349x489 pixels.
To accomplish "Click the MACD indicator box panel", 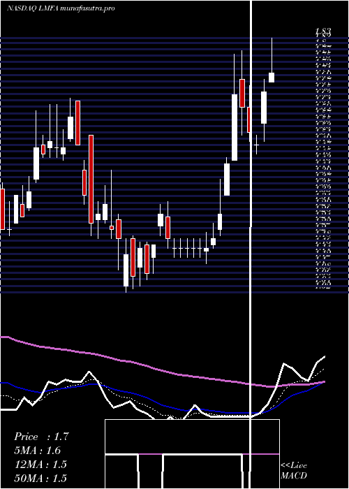I will point(192,454).
